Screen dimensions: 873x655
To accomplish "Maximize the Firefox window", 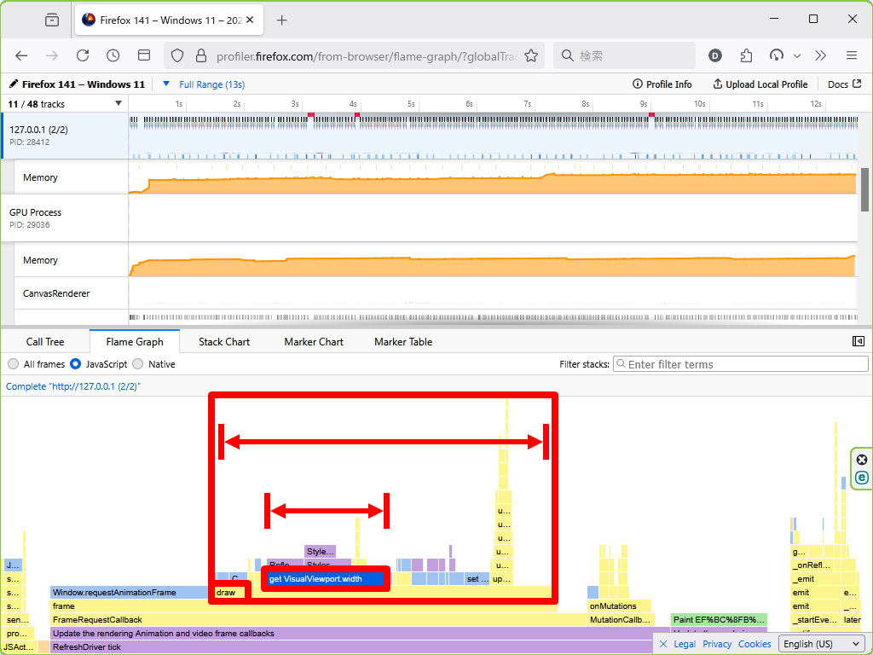I will point(812,19).
